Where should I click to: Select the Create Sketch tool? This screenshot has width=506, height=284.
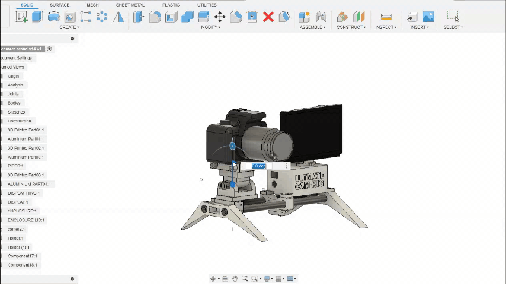point(21,17)
